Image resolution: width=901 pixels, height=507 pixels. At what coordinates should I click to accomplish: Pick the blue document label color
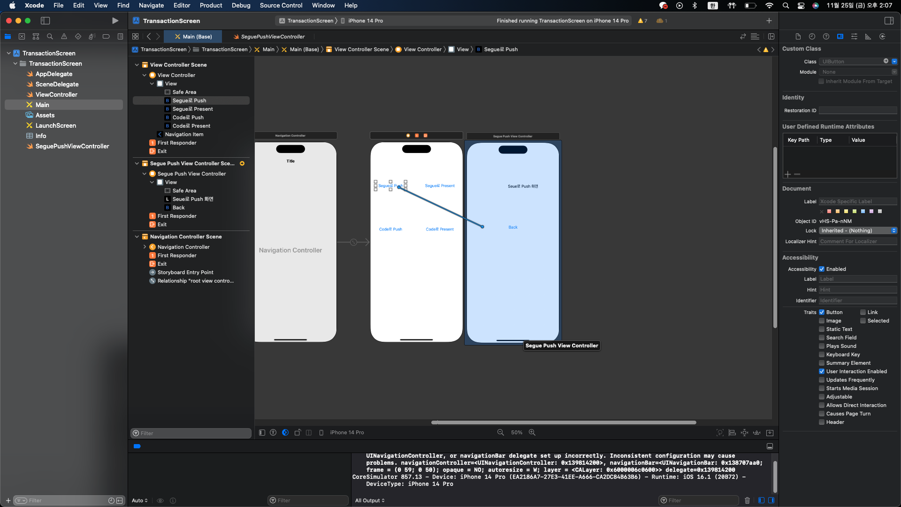(x=863, y=211)
